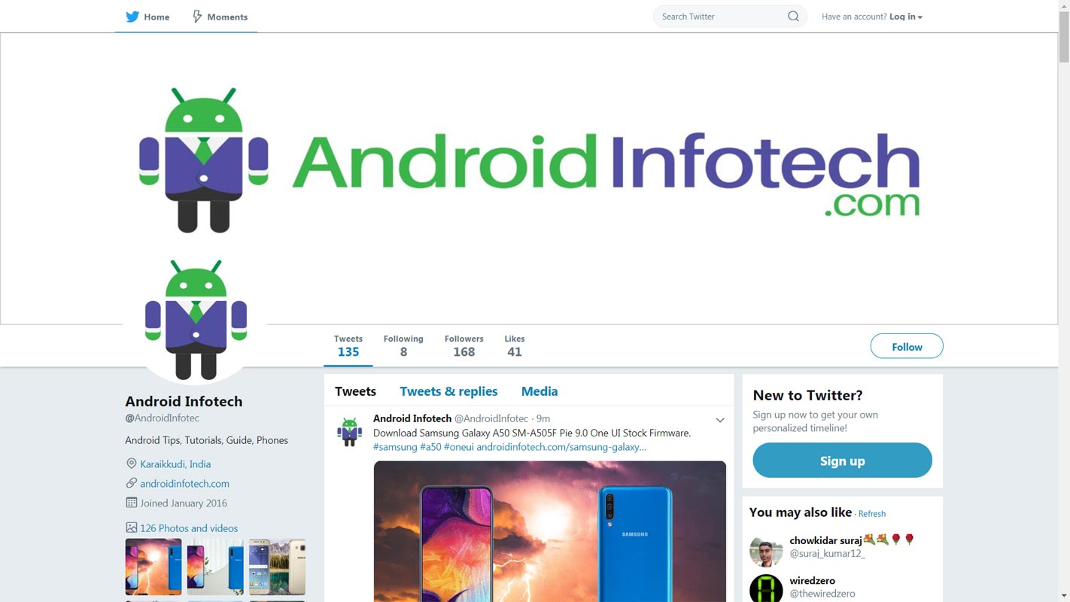This screenshot has width=1070, height=602.
Task: Click the chain link icon beside the website
Action: [131, 483]
